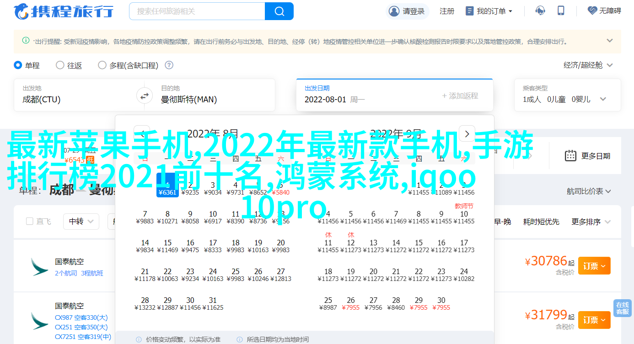This screenshot has width=634, height=344.
Task: Select the 多程(含缺口程) multi-city radio button
Action: [102, 65]
